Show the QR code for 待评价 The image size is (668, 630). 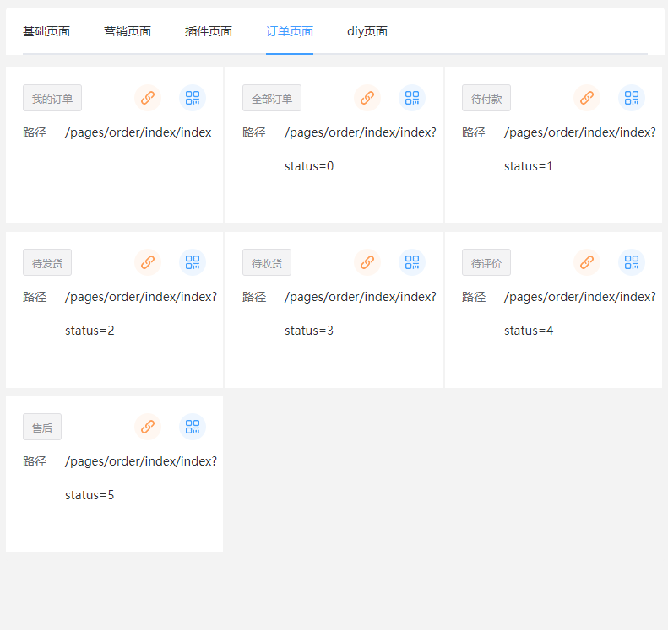point(632,262)
